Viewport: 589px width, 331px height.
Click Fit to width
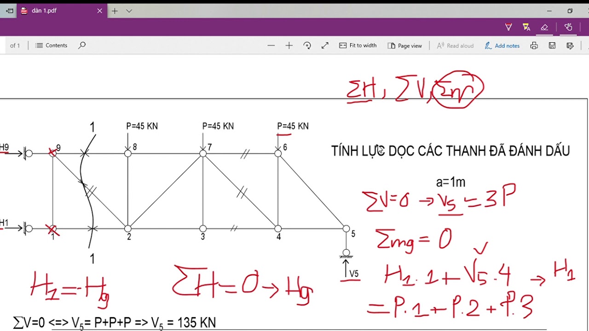358,46
